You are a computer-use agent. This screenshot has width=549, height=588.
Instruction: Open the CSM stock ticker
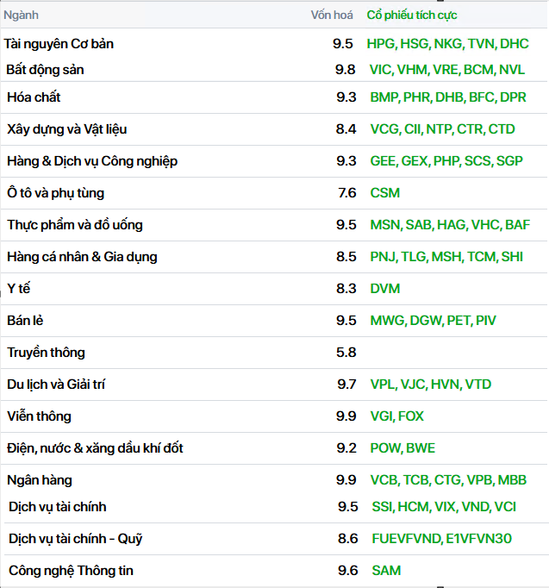(385, 193)
